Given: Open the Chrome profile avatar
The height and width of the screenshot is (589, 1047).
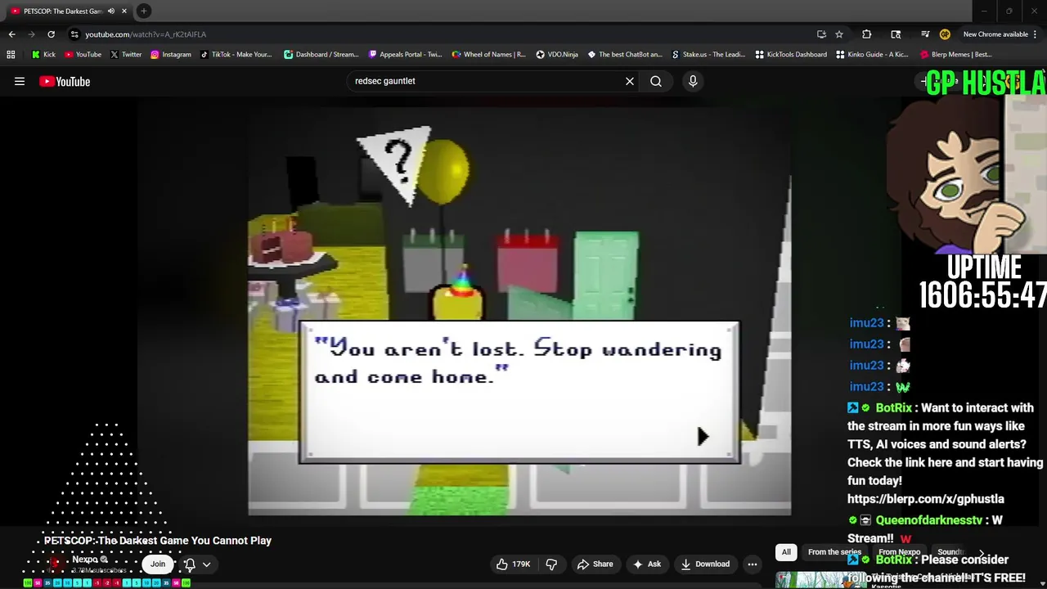Looking at the screenshot, I should point(945,34).
